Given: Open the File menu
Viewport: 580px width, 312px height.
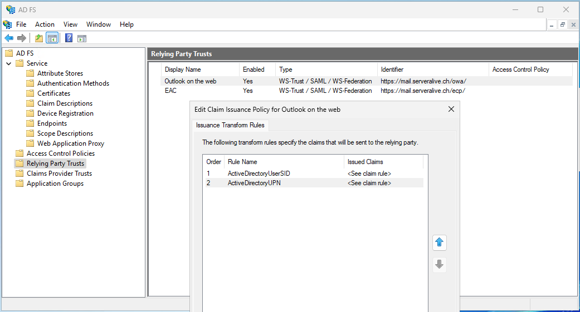Looking at the screenshot, I should (x=21, y=24).
